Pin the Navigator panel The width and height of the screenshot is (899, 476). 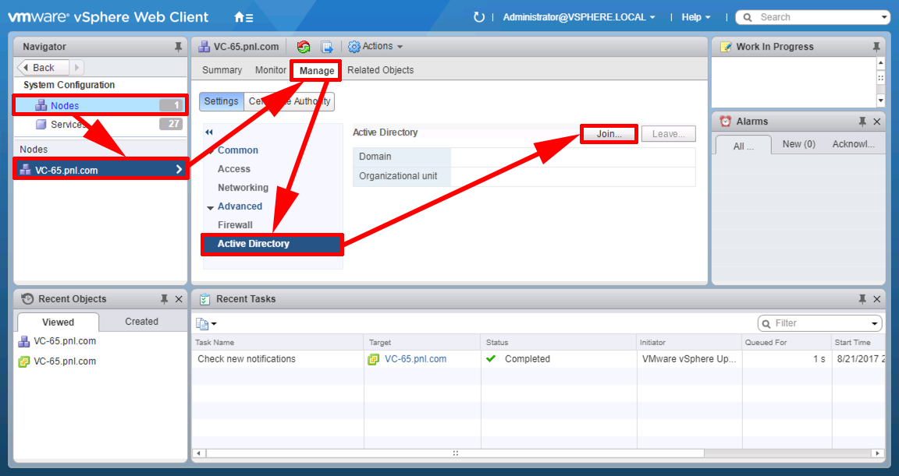[178, 46]
